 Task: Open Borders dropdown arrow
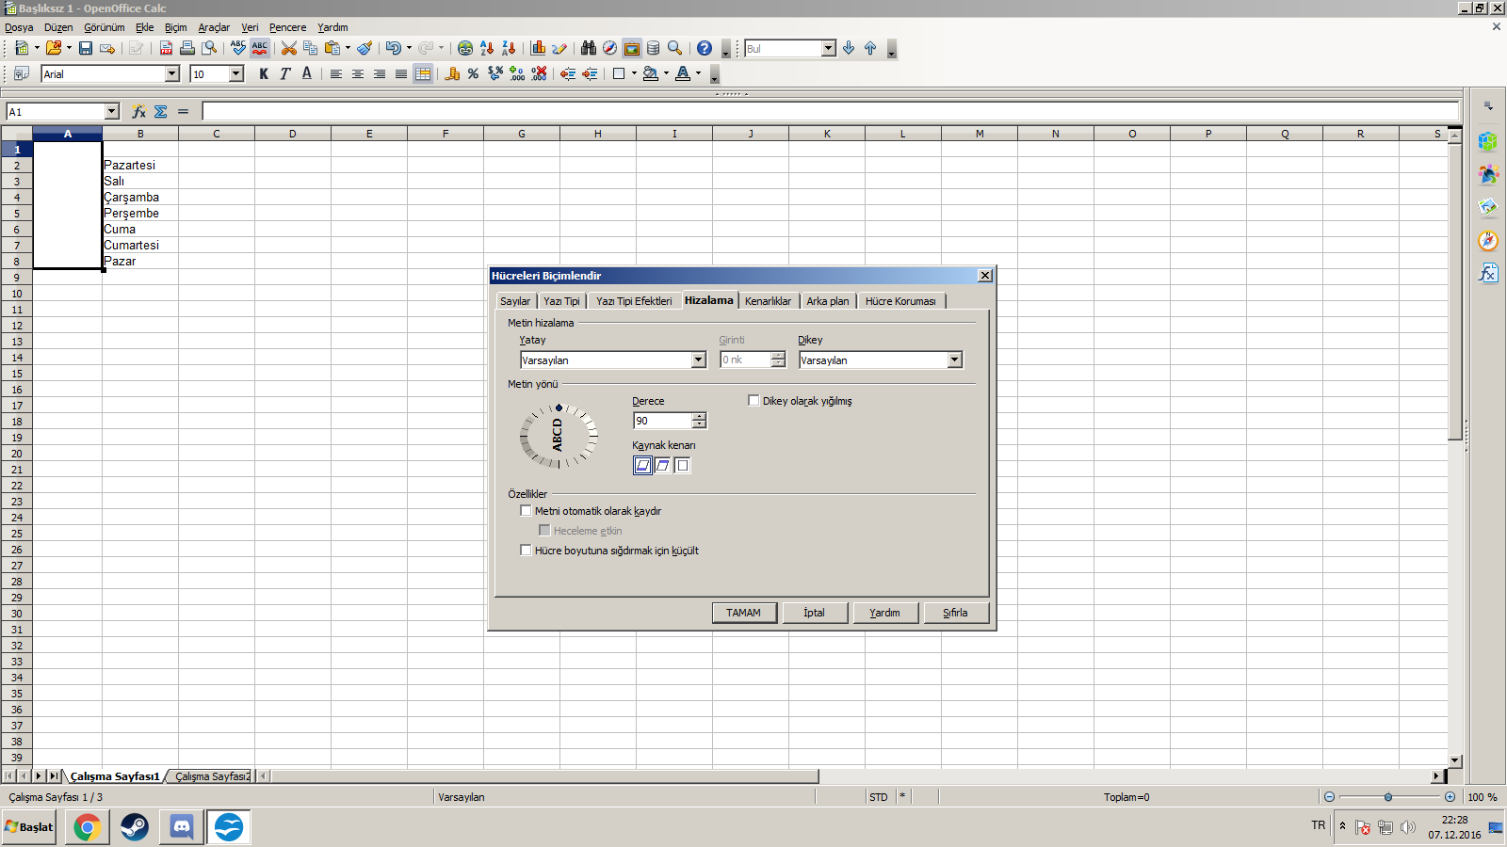[634, 73]
